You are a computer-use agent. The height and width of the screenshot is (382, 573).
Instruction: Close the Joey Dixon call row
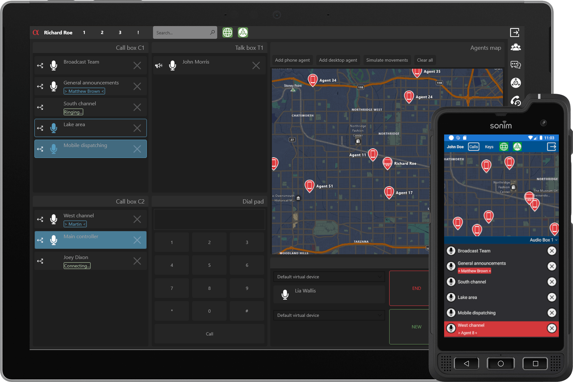(x=137, y=261)
